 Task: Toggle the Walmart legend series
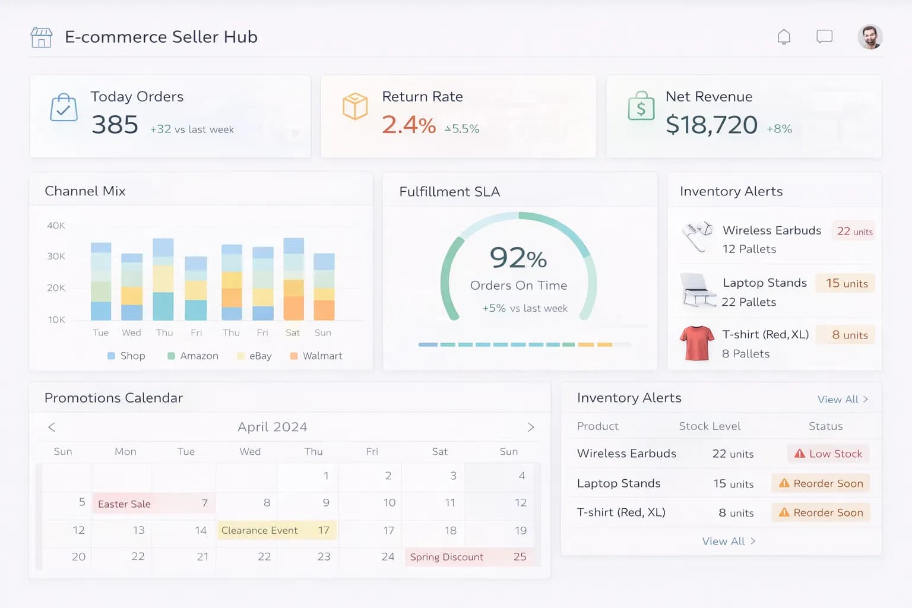[x=316, y=356]
